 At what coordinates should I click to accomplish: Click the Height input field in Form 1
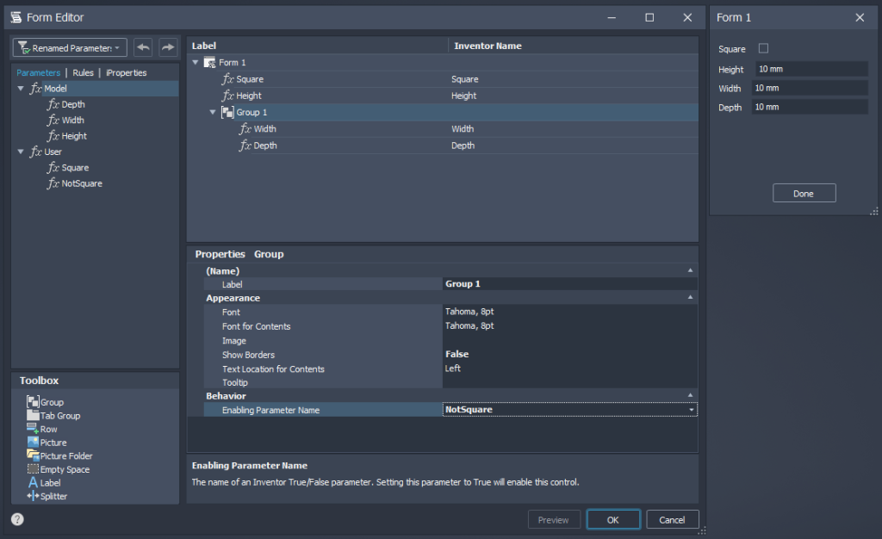pos(811,69)
